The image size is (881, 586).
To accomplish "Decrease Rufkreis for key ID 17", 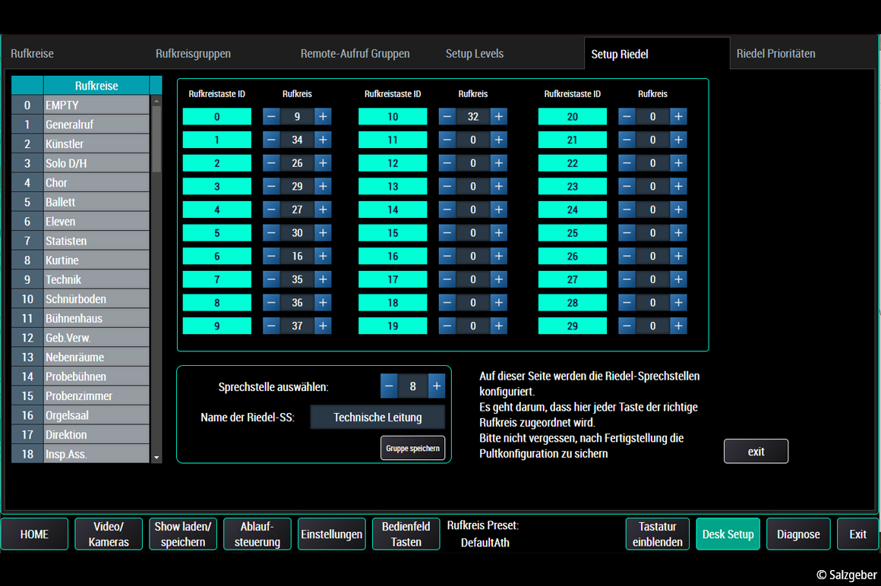I will [447, 279].
